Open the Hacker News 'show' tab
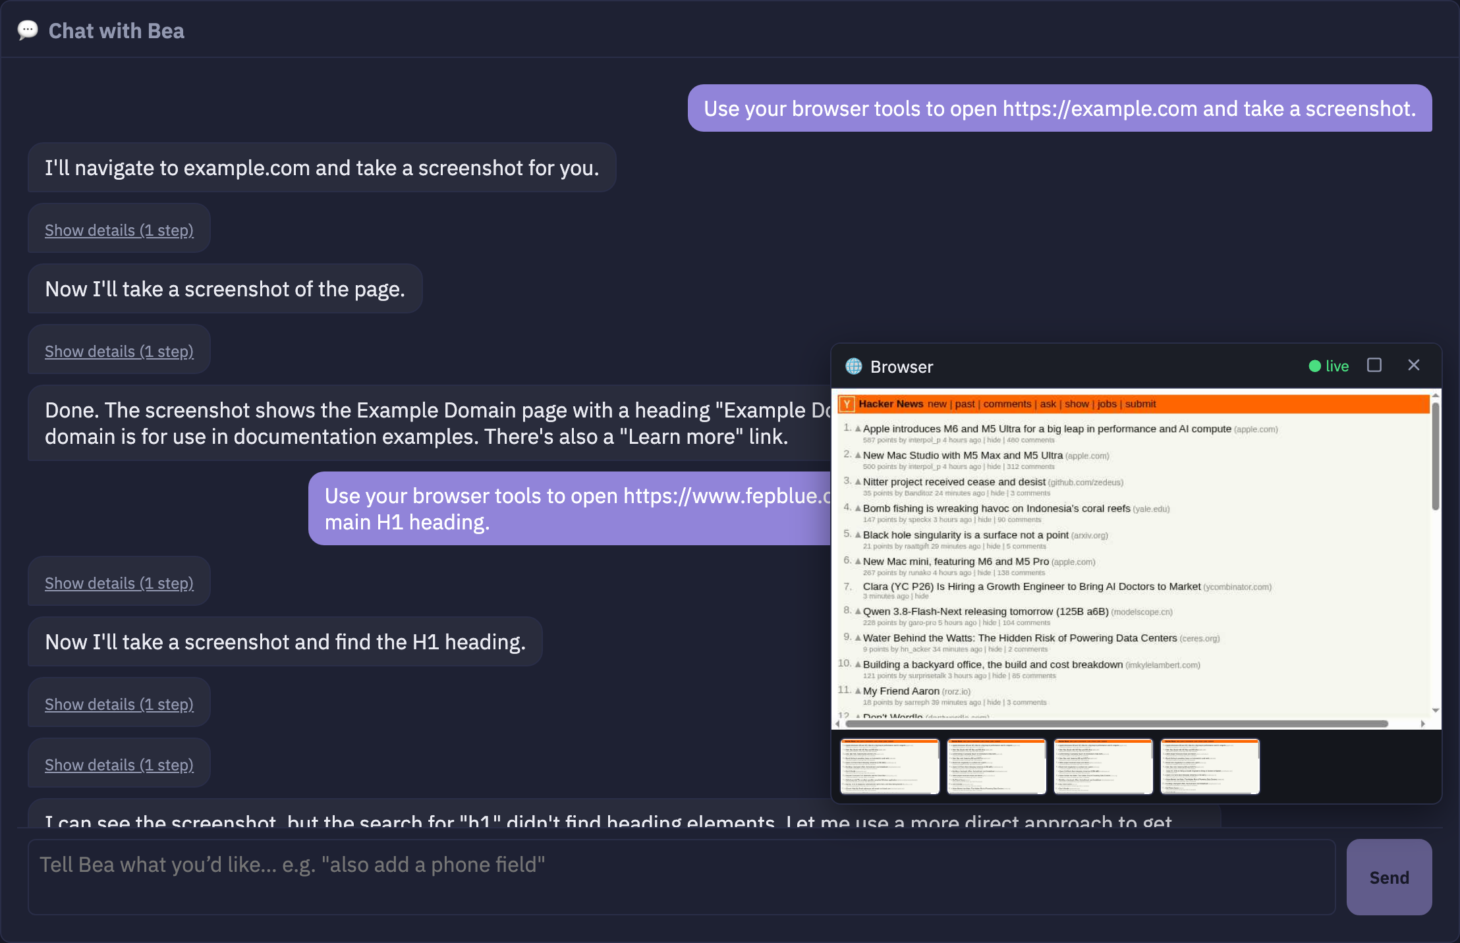 (x=1077, y=404)
